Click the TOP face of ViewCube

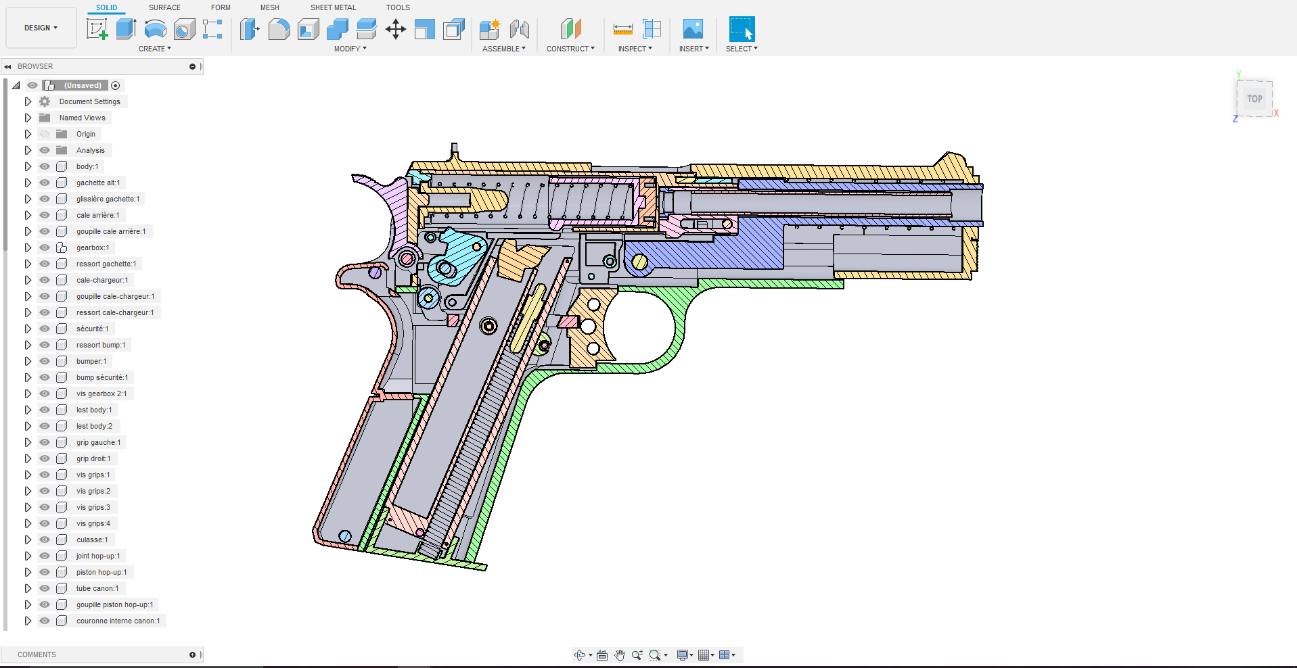[x=1255, y=99]
